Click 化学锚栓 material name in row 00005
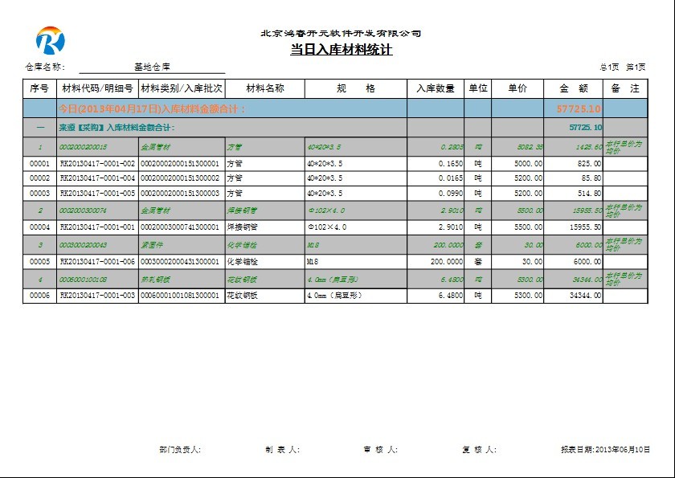 (x=242, y=262)
